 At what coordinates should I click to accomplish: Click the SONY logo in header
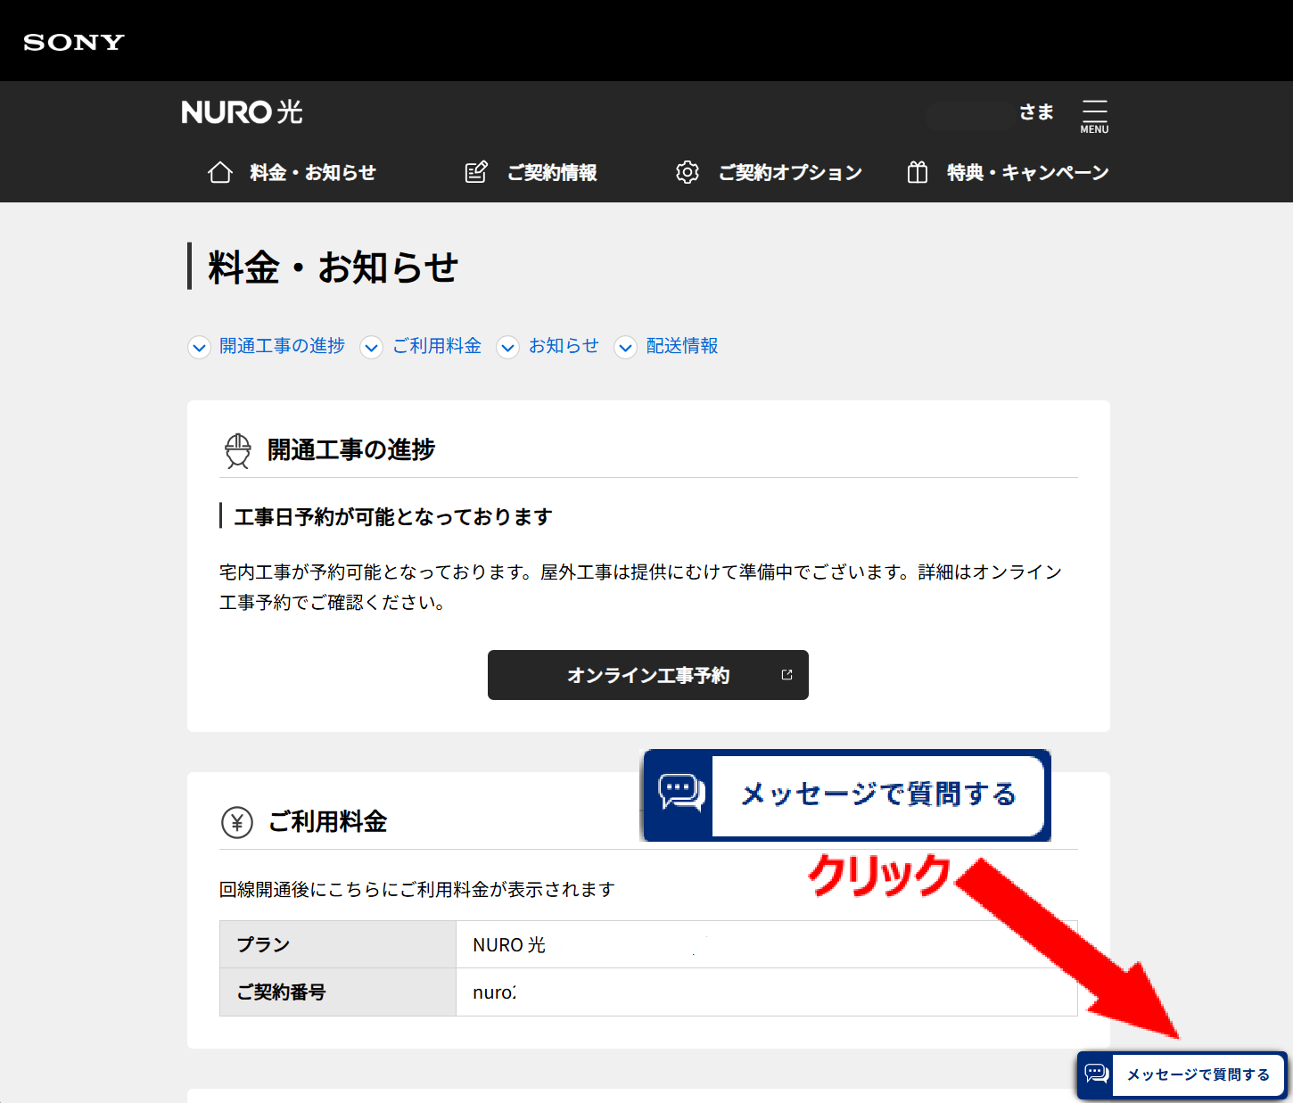coord(74,42)
